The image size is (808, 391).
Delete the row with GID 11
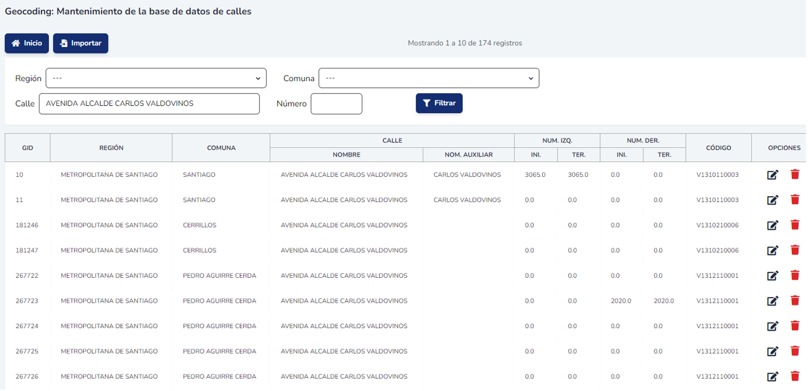tap(795, 200)
